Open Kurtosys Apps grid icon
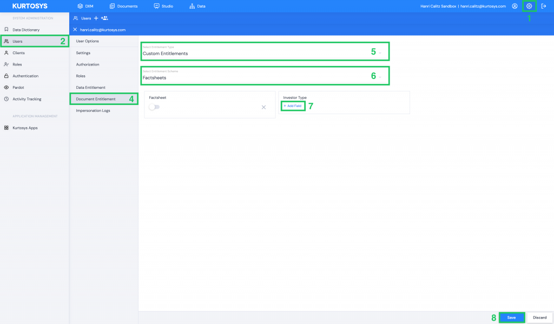 pos(6,128)
